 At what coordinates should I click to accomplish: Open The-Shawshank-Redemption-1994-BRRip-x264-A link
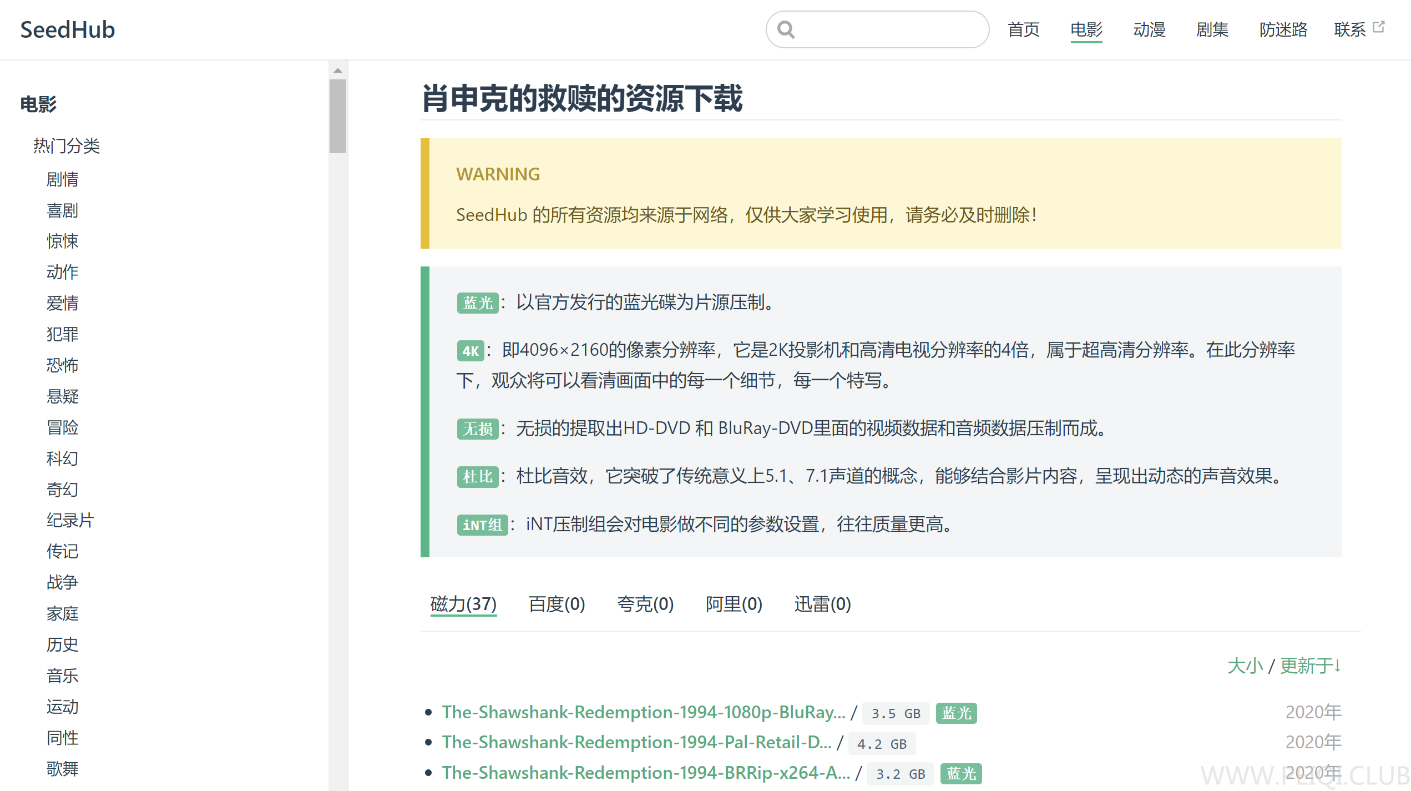tap(646, 773)
